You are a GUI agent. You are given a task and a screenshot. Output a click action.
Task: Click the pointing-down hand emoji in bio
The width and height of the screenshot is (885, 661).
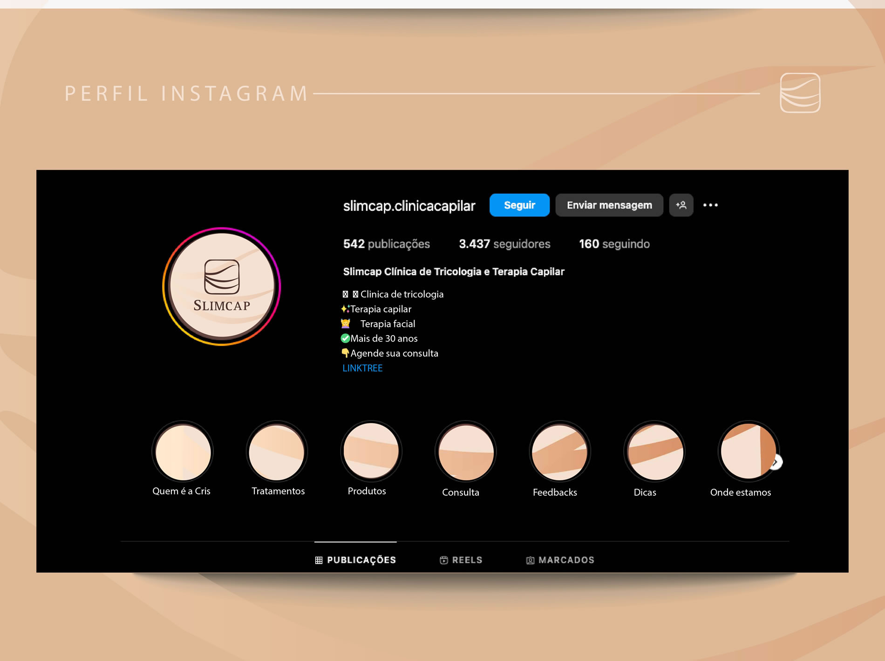click(x=345, y=353)
